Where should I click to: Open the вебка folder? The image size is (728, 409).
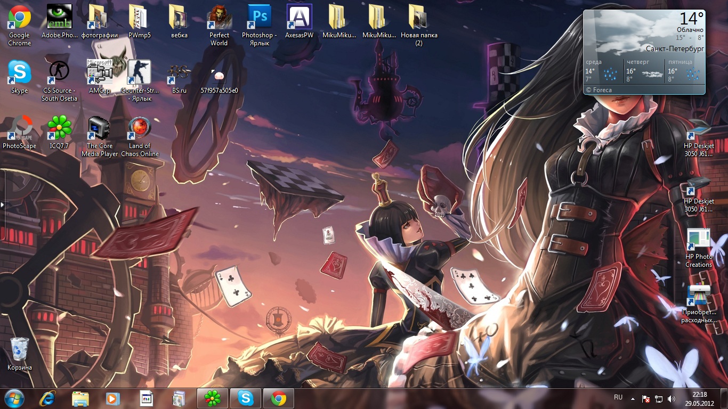[x=179, y=21]
